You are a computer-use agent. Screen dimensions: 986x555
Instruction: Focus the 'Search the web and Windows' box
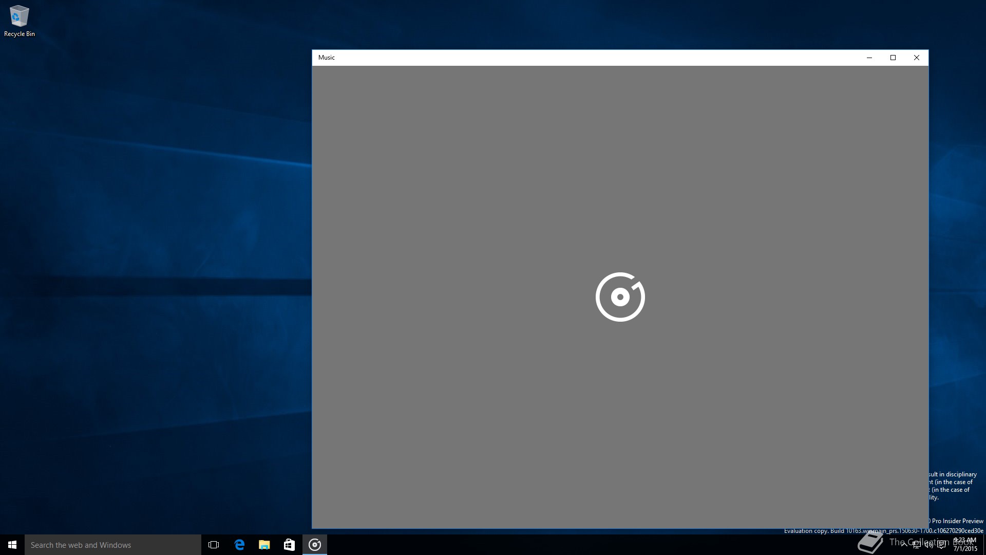point(113,545)
